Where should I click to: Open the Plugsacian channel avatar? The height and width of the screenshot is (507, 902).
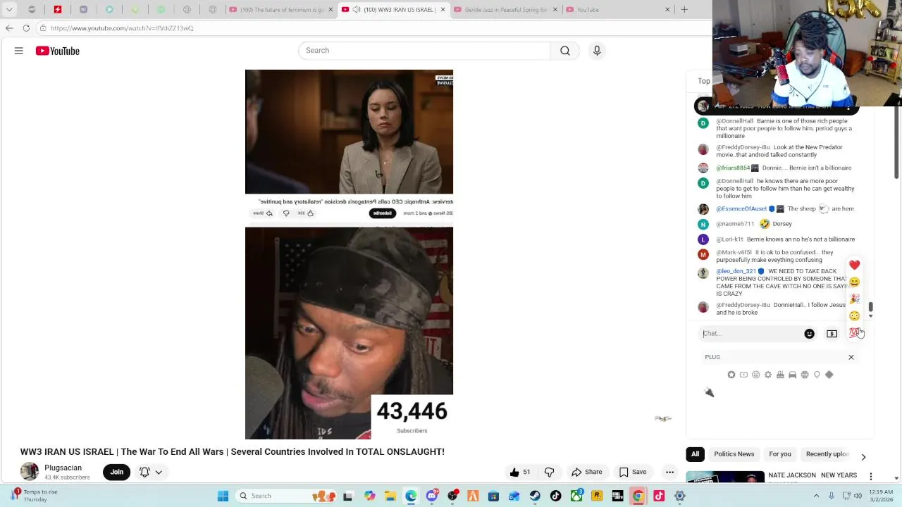[30, 472]
